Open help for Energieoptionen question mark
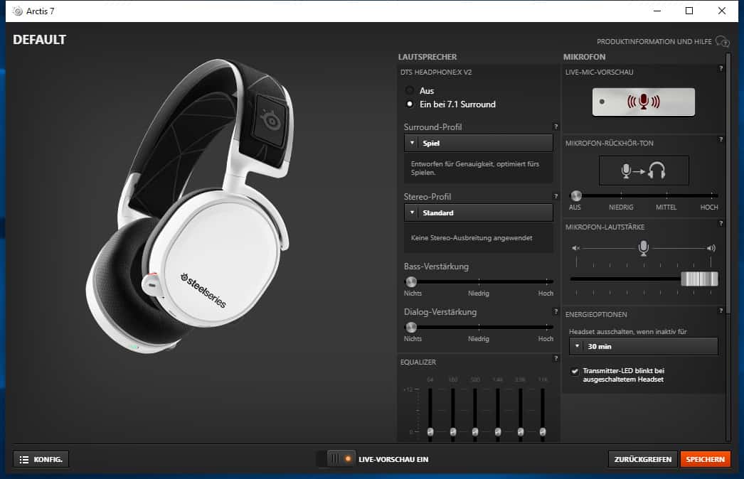Image resolution: width=744 pixels, height=479 pixels. click(x=721, y=311)
